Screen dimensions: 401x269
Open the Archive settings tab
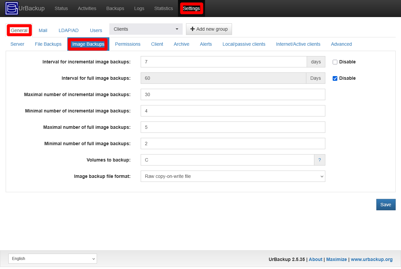click(181, 44)
